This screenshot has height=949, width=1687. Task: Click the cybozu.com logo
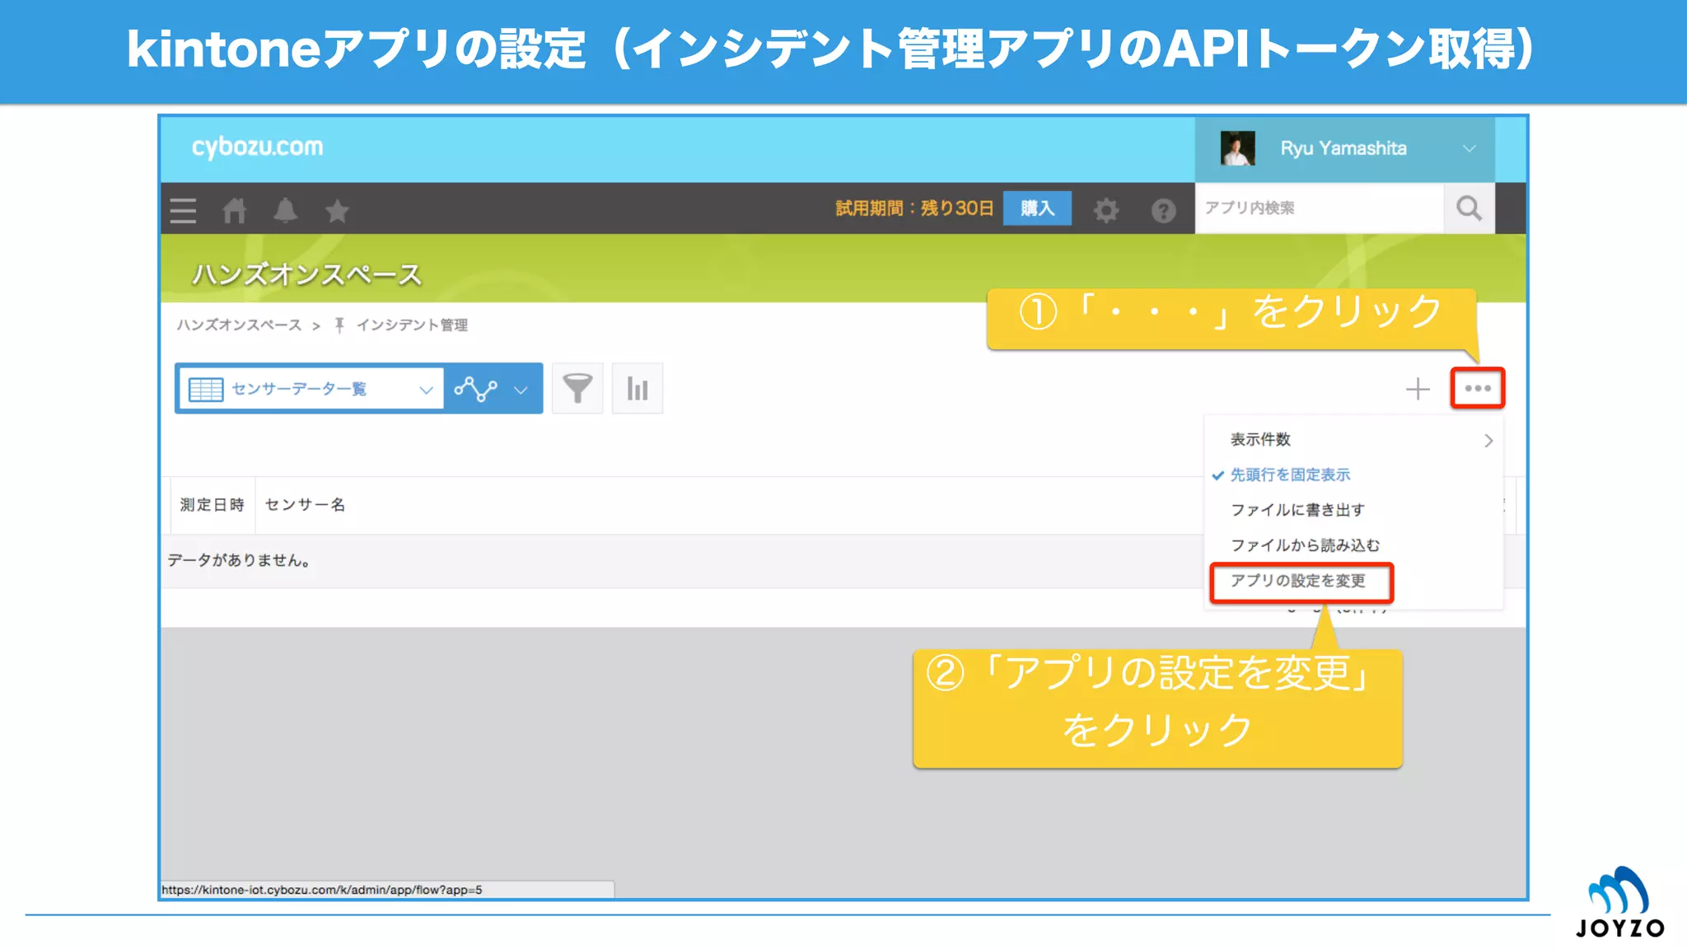click(257, 147)
